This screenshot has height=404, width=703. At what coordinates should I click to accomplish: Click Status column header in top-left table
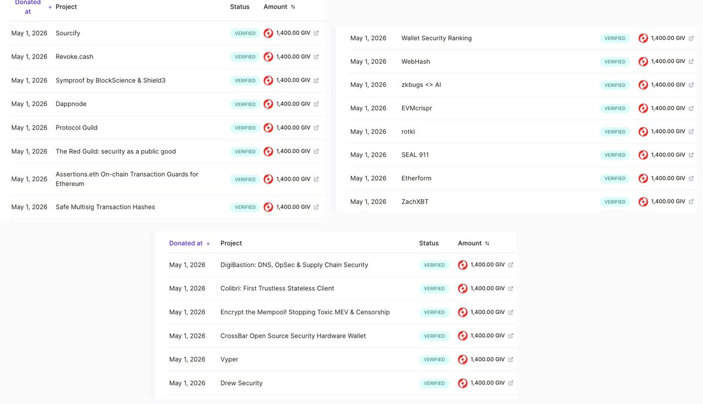pos(240,7)
